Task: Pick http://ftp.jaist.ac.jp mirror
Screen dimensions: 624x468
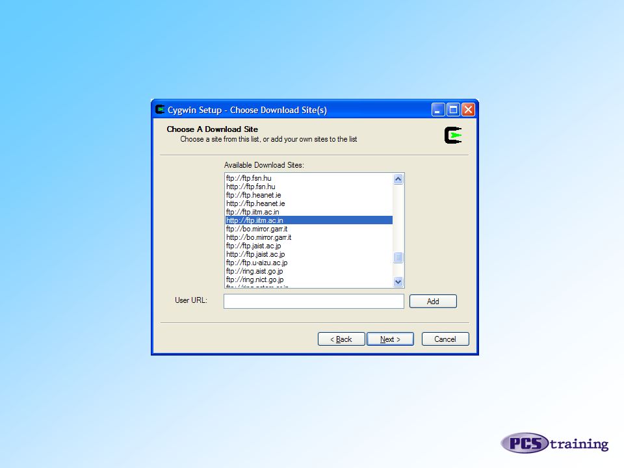Action: click(309, 254)
